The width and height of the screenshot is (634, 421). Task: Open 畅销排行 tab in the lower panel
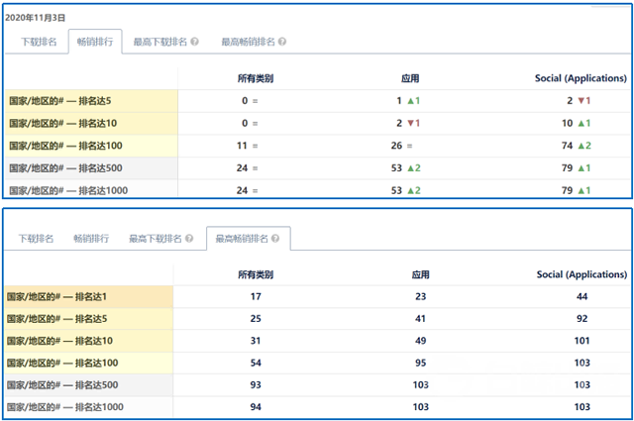coord(90,239)
